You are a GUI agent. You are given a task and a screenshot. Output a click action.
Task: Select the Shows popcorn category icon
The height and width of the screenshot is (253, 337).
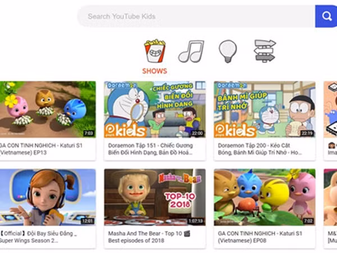[155, 51]
